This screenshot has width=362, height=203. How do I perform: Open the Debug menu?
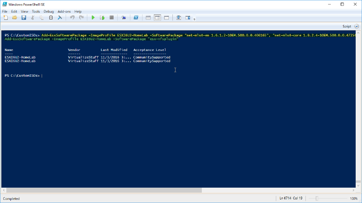click(48, 12)
